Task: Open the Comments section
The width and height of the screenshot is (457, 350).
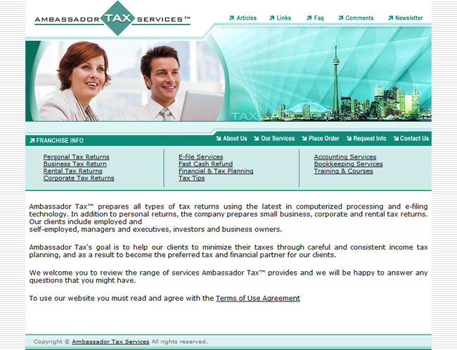Action: point(359,18)
